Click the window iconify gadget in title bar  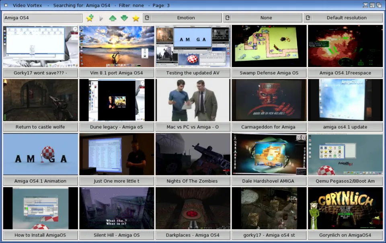365,5
